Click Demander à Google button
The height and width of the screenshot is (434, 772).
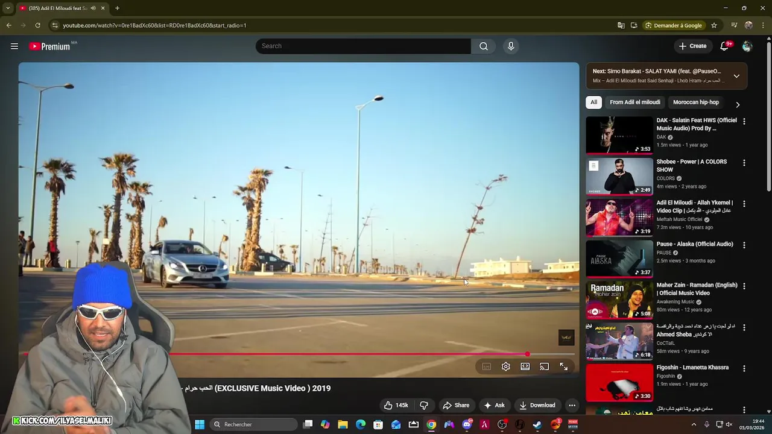(674, 25)
